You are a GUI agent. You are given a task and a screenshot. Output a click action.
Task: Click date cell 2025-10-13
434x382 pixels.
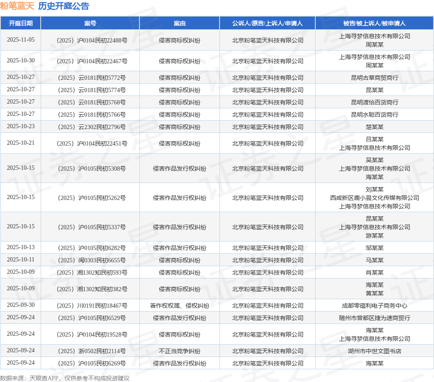click(21, 247)
